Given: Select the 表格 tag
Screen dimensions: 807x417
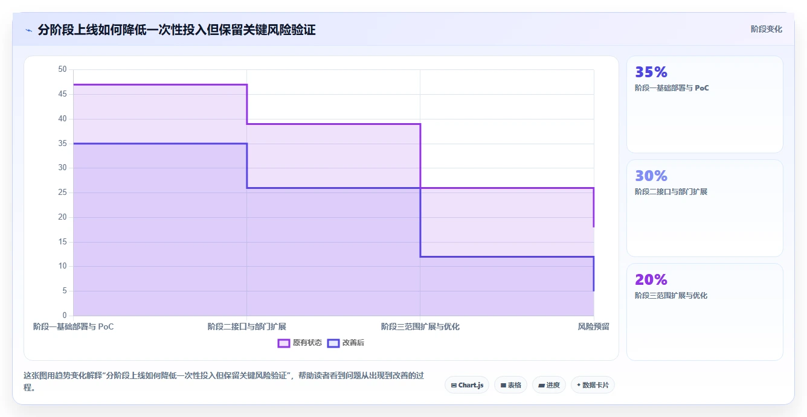Looking at the screenshot, I should 510,385.
